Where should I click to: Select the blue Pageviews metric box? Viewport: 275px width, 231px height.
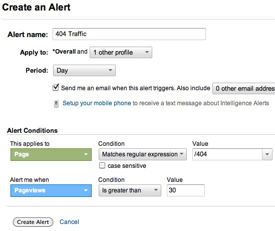tap(51, 190)
